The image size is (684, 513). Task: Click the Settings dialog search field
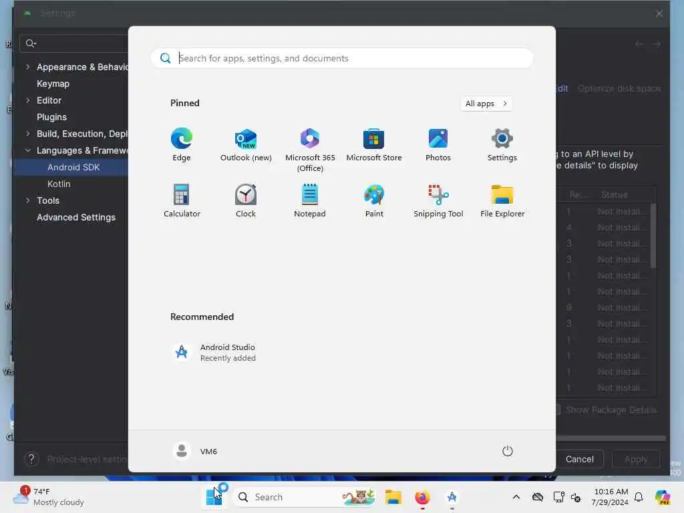74,43
